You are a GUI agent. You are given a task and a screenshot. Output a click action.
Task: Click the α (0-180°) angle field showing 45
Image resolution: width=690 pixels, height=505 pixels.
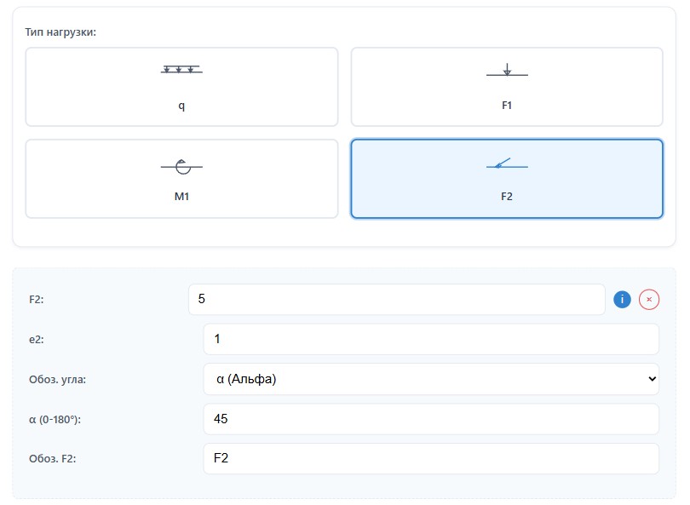[x=430, y=419]
